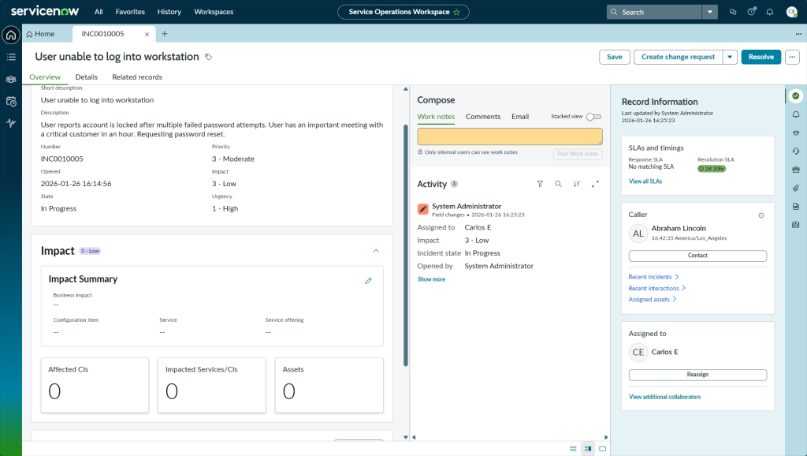This screenshot has width=807, height=456.
Task: Open the View all SLAs link
Action: coord(645,181)
